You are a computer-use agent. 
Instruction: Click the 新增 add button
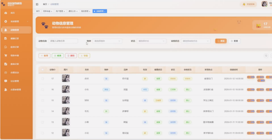tap(44, 56)
